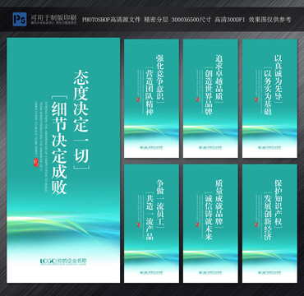The height and width of the screenshot is (296, 304).
Task: Click the '可用于制版印刷' header text
Action: coord(53,17)
